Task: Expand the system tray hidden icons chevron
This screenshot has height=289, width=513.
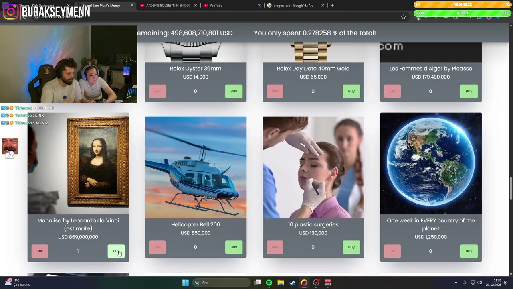Action: pos(456,283)
